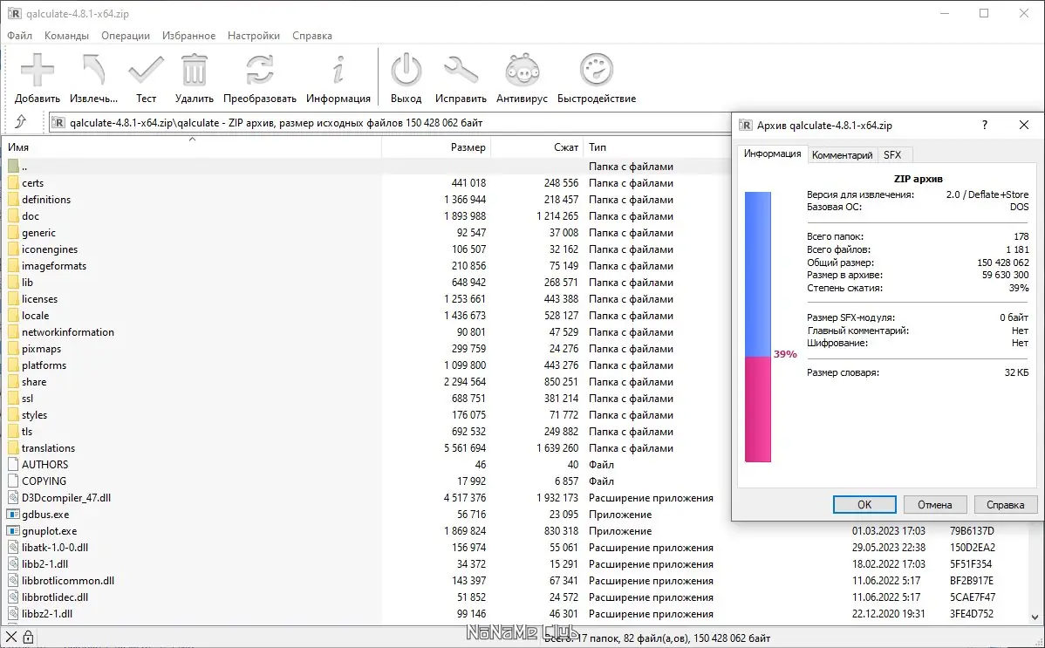This screenshot has width=1045, height=648.
Task: Click the Добавить (Add) toolbar icon
Action: click(x=38, y=70)
